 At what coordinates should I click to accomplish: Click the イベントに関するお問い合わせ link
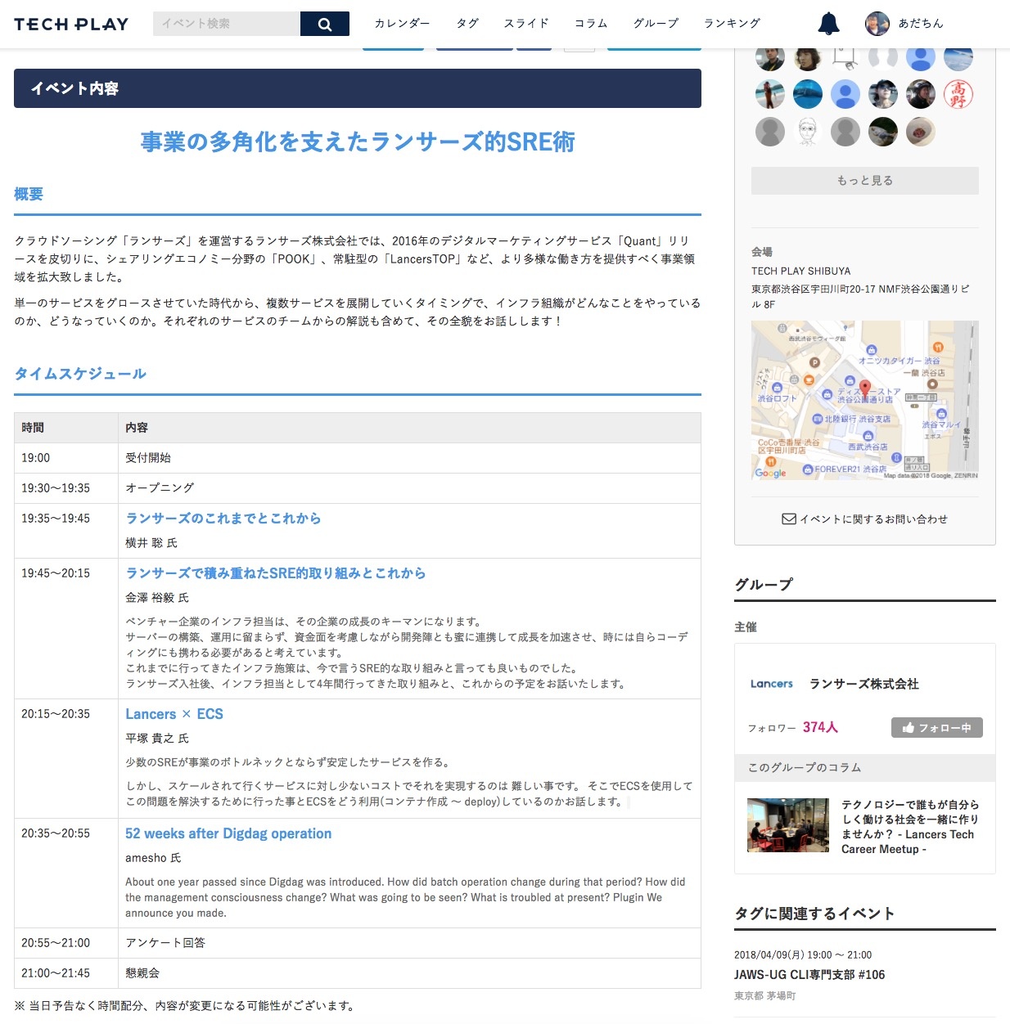(x=864, y=519)
